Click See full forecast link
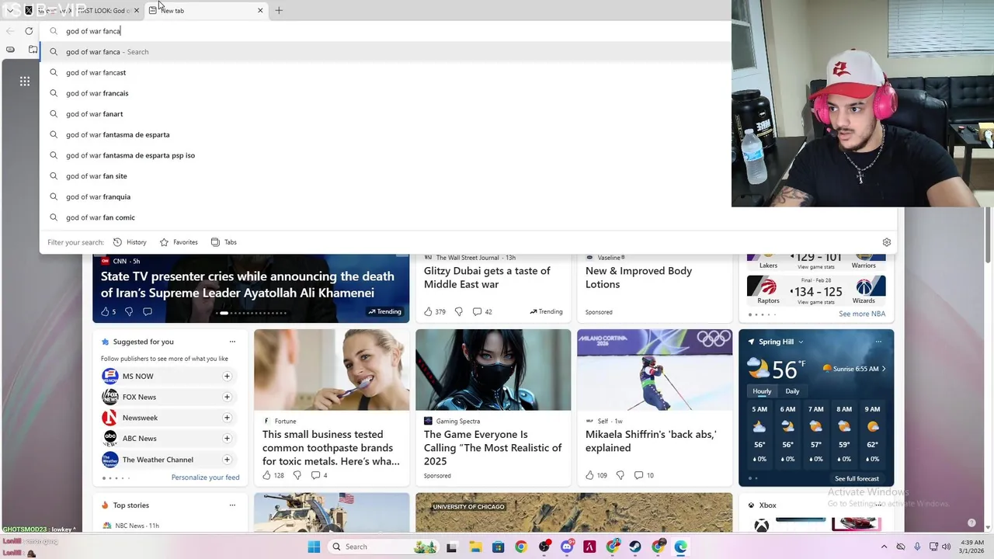The width and height of the screenshot is (994, 559). (857, 479)
